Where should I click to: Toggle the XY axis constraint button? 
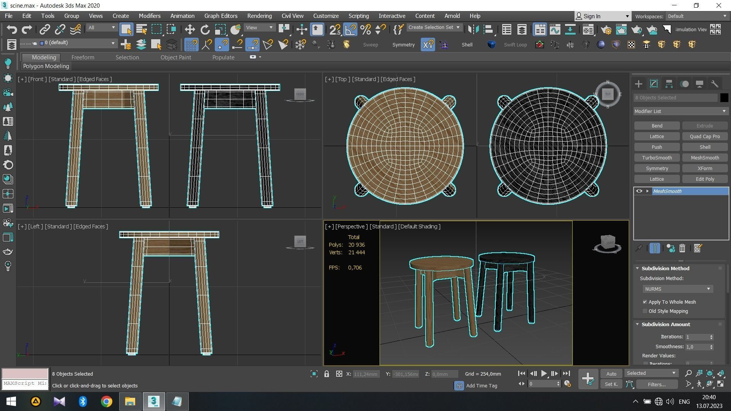point(428,45)
